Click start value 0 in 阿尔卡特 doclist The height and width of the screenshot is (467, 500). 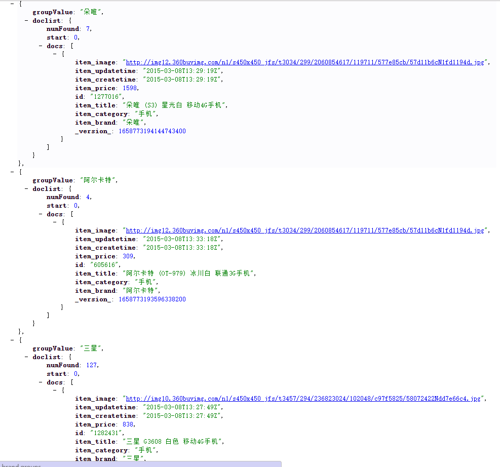click(x=76, y=206)
